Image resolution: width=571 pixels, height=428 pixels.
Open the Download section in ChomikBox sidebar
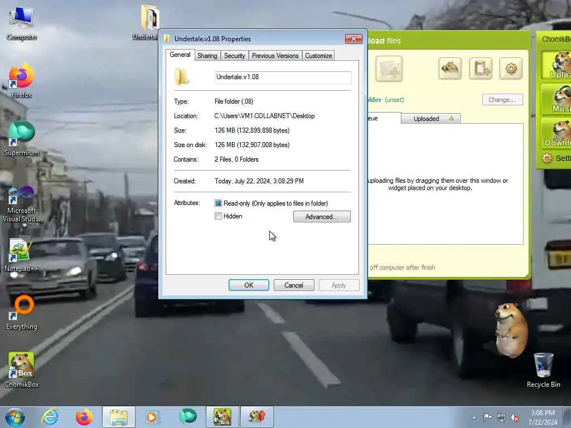(x=556, y=133)
